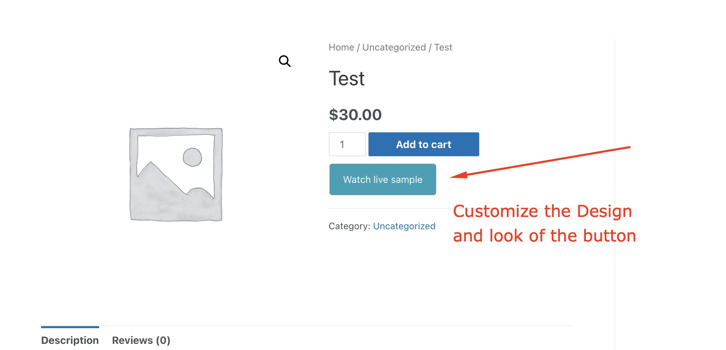Click the $30.00 price

click(x=355, y=115)
